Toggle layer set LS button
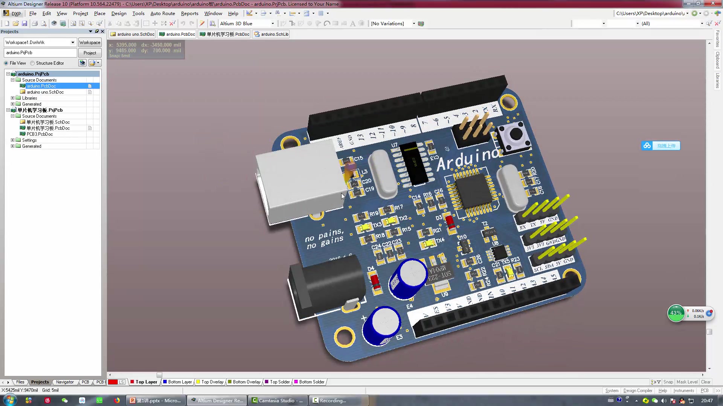Image resolution: width=723 pixels, height=406 pixels. [121, 382]
